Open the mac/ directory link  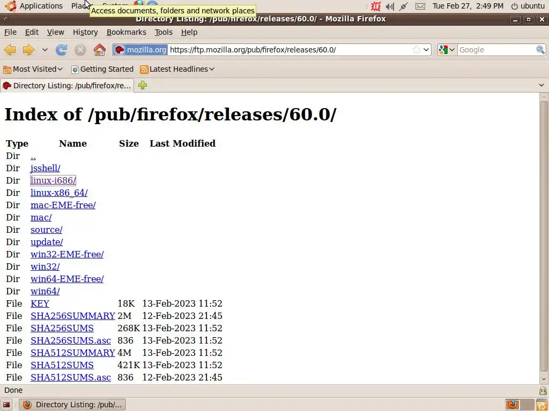pyautogui.click(x=41, y=217)
